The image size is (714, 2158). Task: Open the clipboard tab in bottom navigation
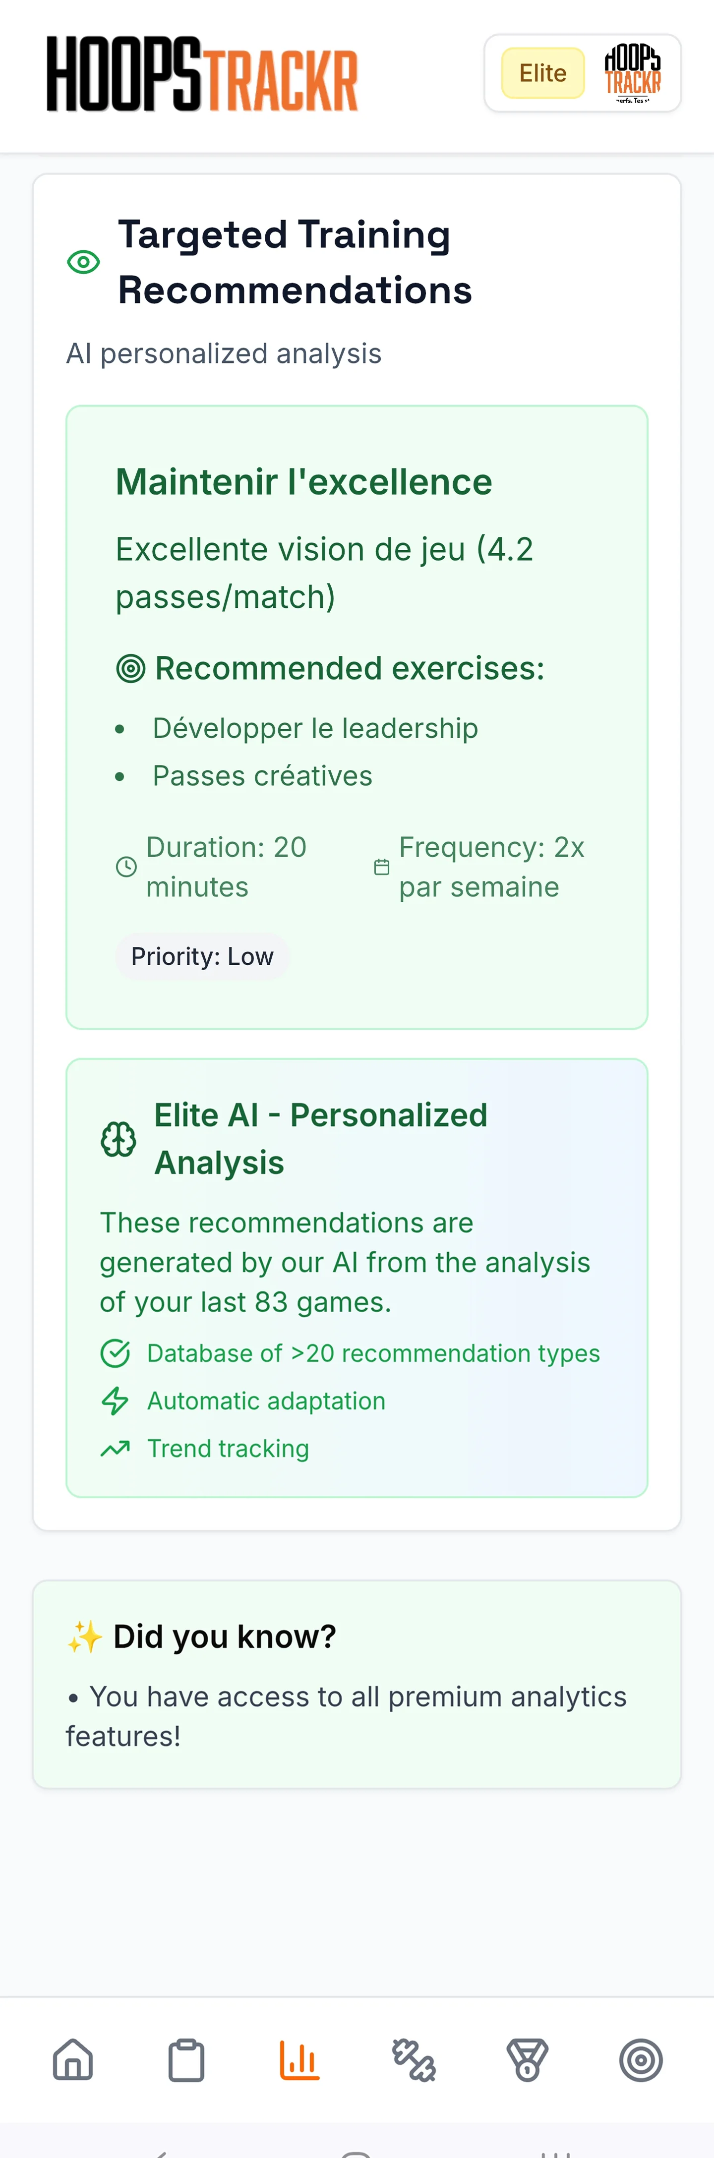tap(186, 2060)
